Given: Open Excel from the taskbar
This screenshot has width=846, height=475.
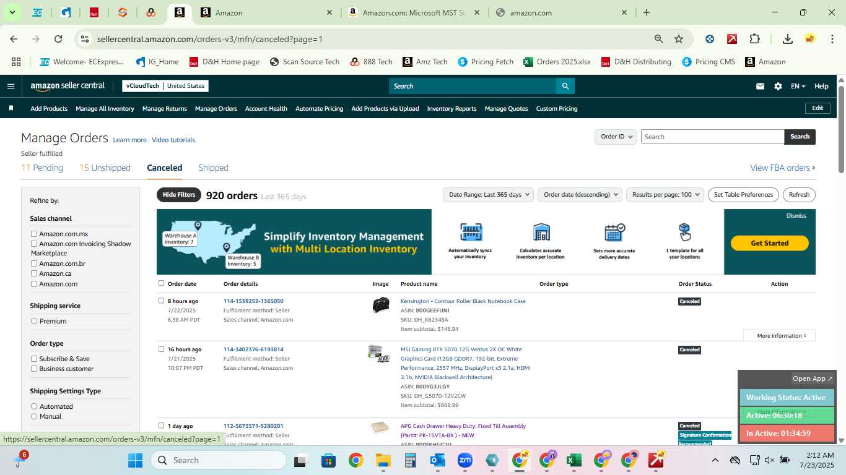Looking at the screenshot, I should coord(574,460).
